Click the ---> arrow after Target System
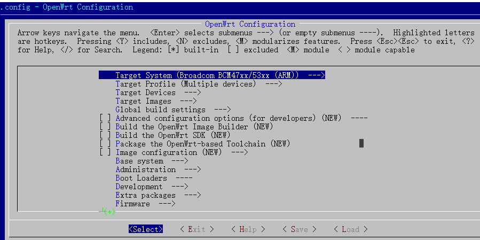This screenshot has height=240, width=480. point(316,75)
